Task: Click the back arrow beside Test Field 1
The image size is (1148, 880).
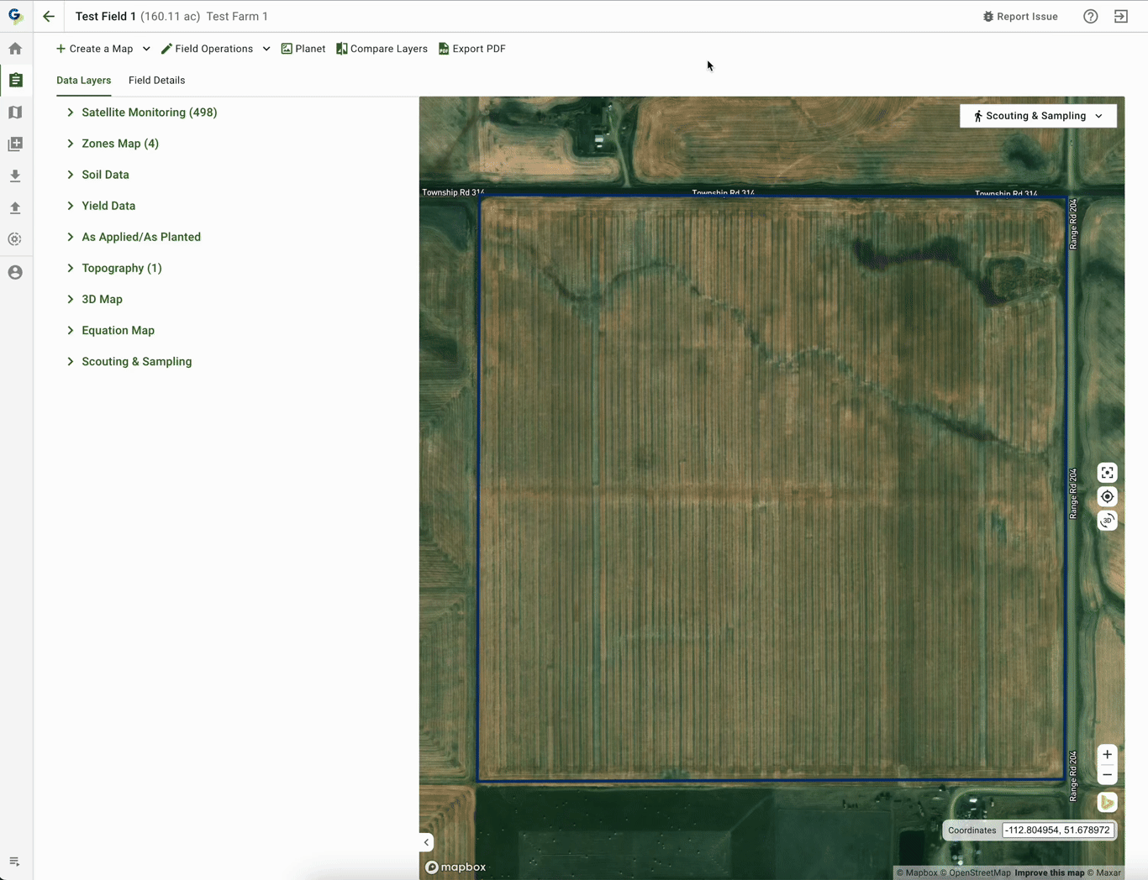Action: tap(49, 16)
